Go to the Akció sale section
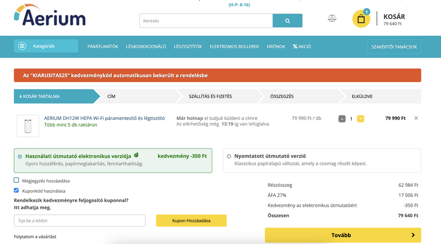Image resolution: width=441 pixels, height=244 pixels. (302, 46)
